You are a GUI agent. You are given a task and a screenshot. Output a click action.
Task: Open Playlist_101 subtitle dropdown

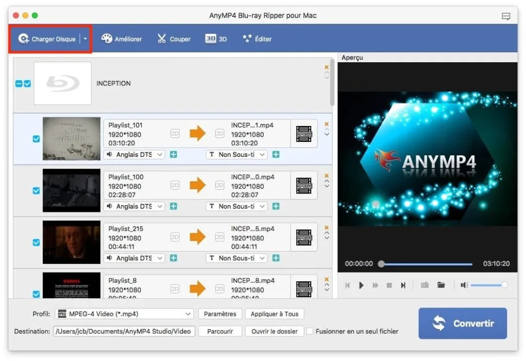point(236,154)
